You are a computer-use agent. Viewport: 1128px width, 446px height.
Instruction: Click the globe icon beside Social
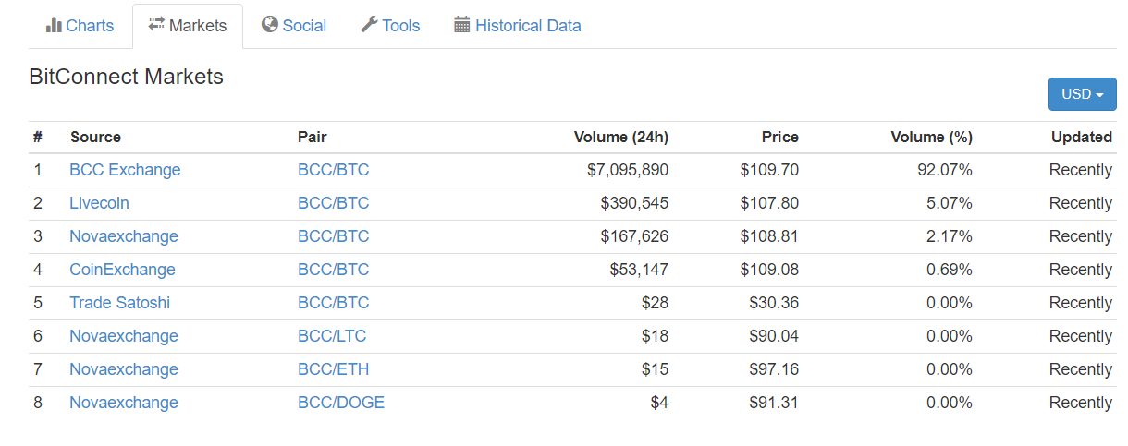coord(270,25)
